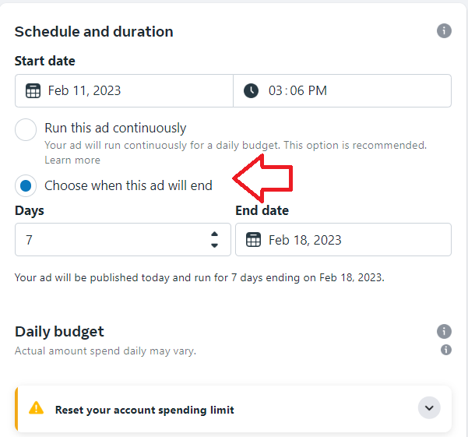Open the Feb 18, 2023 end date field
The width and height of the screenshot is (468, 437).
(x=343, y=239)
